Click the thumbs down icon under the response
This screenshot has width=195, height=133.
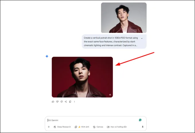[57, 102]
